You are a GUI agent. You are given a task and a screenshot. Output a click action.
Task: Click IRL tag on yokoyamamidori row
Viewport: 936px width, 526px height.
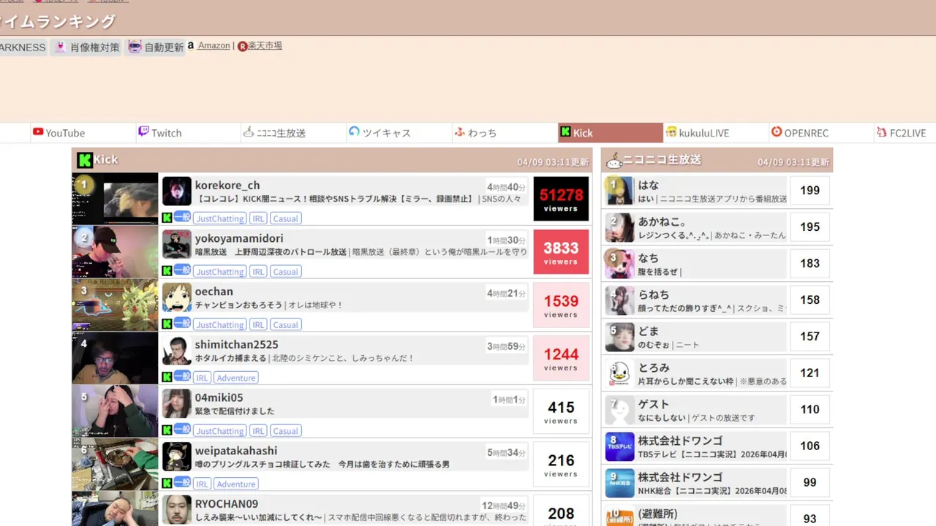[x=258, y=272]
